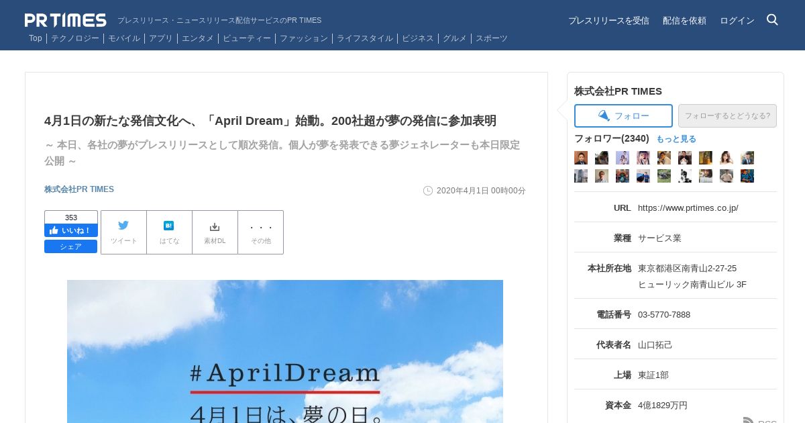This screenshot has height=423, width=805.
Task: Click the PR TIMES logo
Action: coord(66,20)
